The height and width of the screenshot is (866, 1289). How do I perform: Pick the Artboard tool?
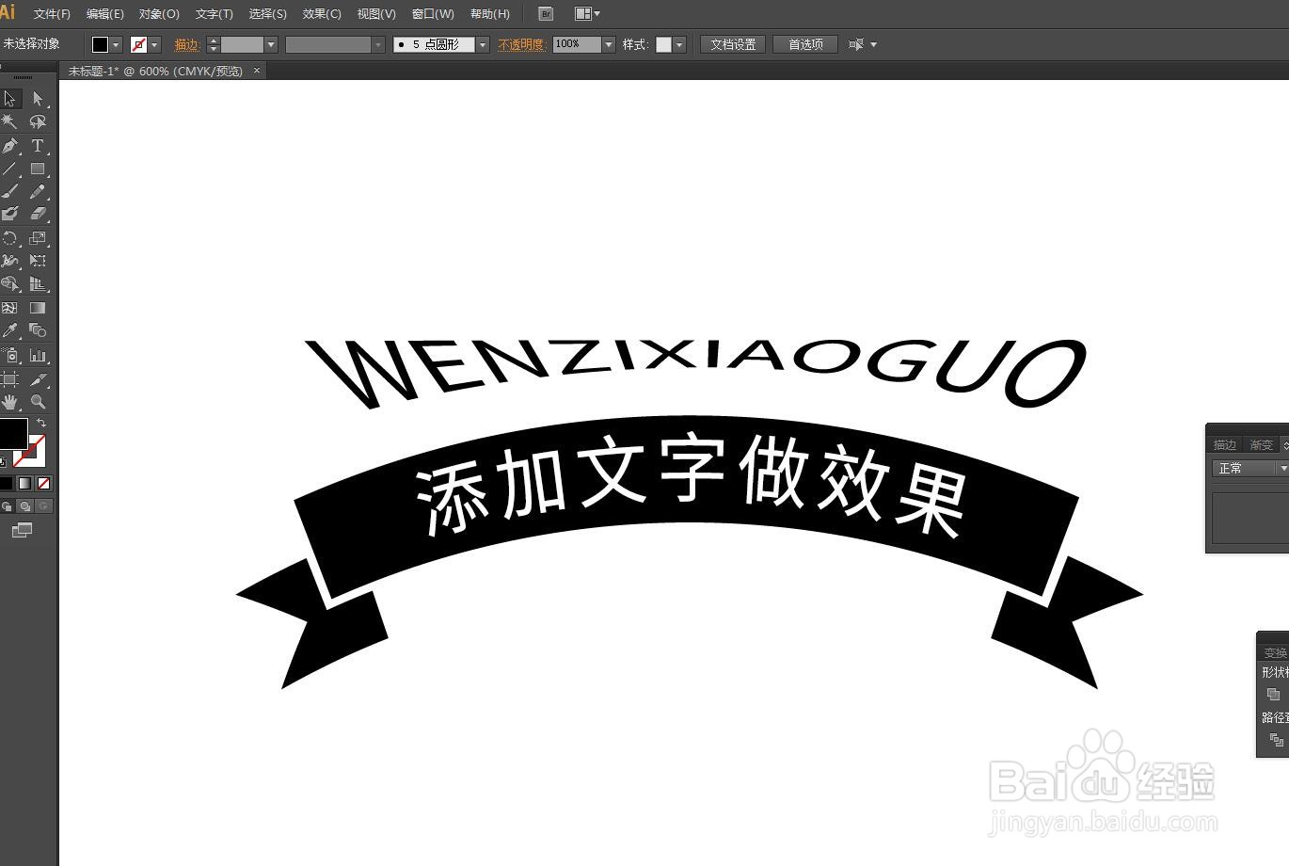pos(10,379)
